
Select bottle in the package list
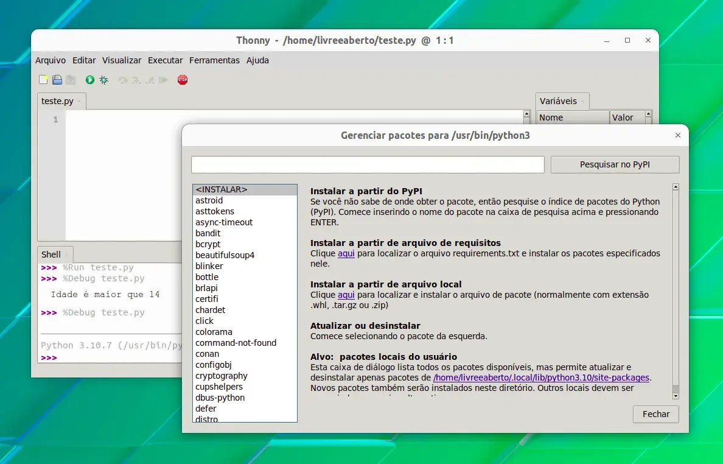(x=245, y=277)
